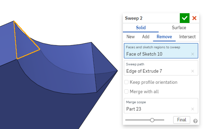Activate the Sweep path selection field
This screenshot has height=129, width=210.
(x=161, y=68)
